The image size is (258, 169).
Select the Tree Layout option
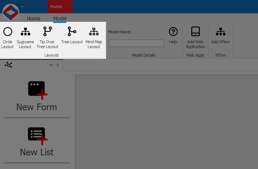(72, 36)
